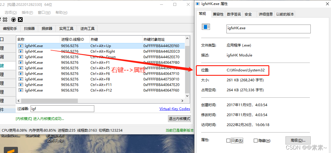The image size is (331, 153).
Task: Click the 进程数:235 status entry
Action: (66, 130)
